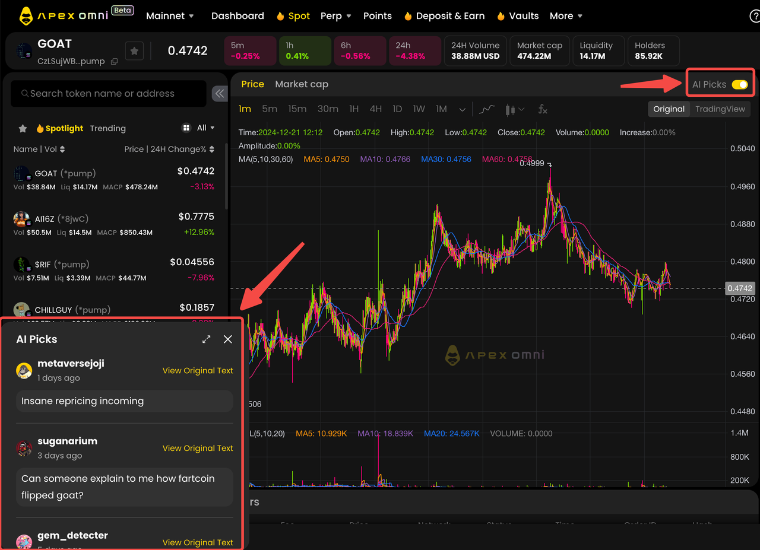Click metaversejoji's avatar in AI Picks
Viewport: 760px width, 550px height.
[x=24, y=370]
